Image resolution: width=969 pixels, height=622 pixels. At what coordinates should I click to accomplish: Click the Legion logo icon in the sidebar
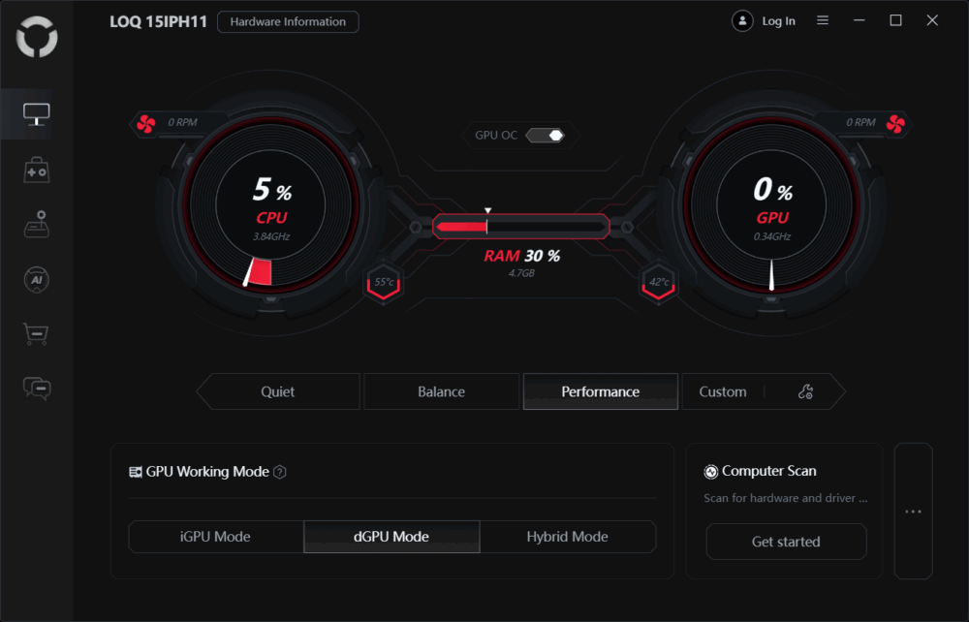(x=37, y=37)
